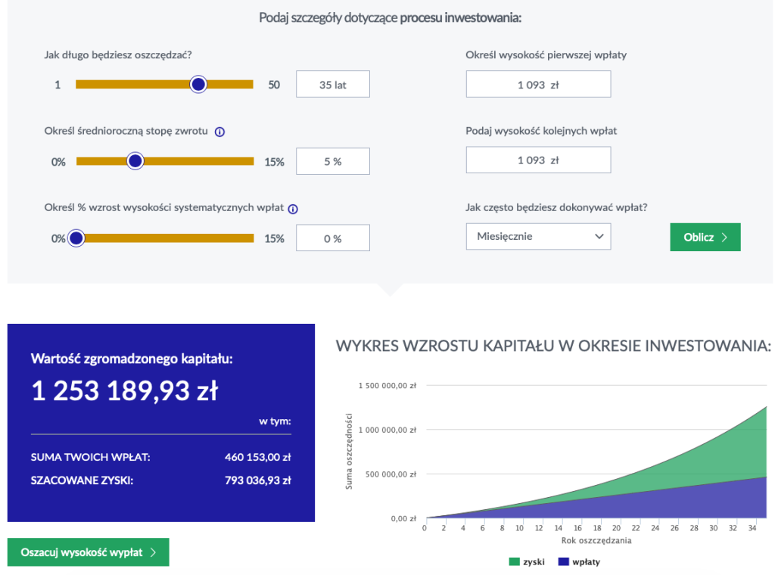Click the payment growth percent slider handle
The image size is (775, 575).
pyautogui.click(x=76, y=238)
